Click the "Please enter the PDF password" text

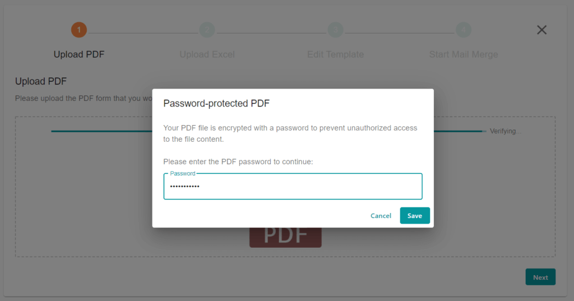pos(238,161)
